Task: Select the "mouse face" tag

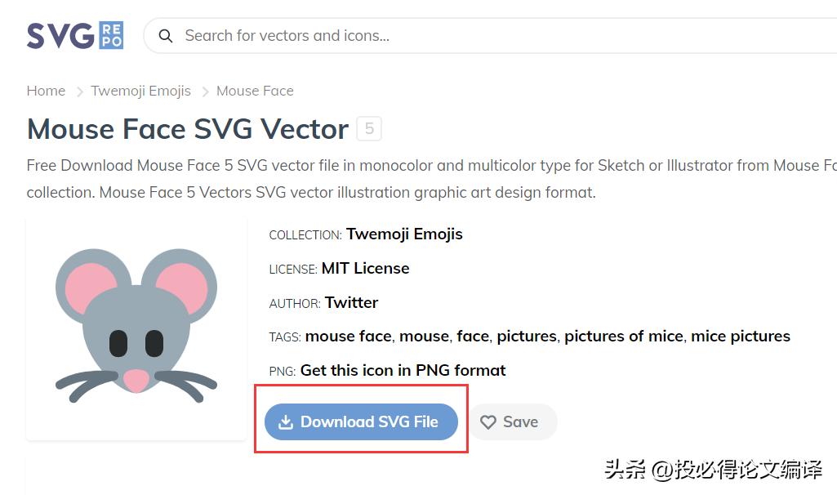Action: (x=348, y=337)
